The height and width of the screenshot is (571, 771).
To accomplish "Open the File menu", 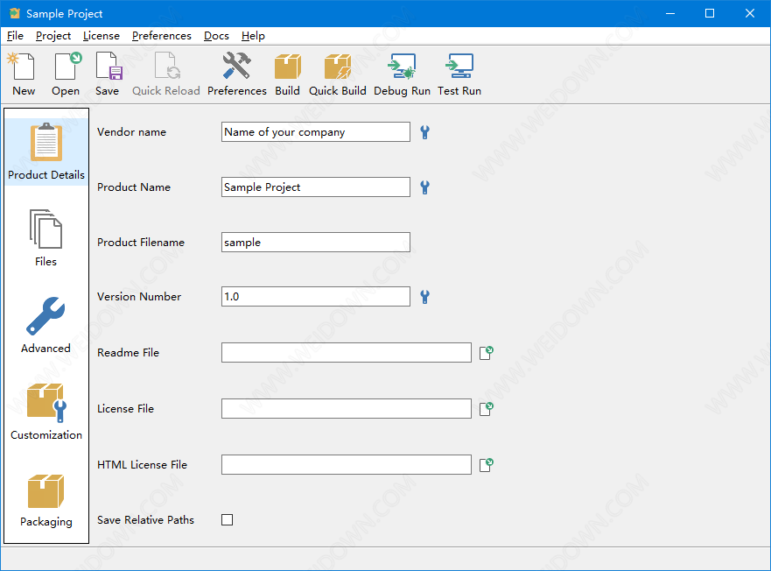I will [15, 36].
